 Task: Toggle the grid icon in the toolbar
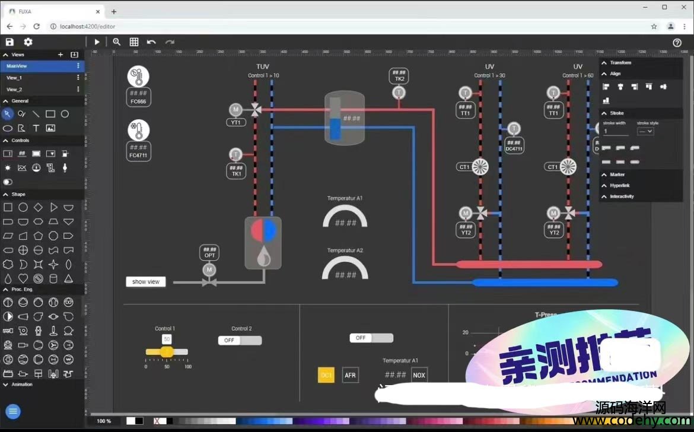(134, 42)
